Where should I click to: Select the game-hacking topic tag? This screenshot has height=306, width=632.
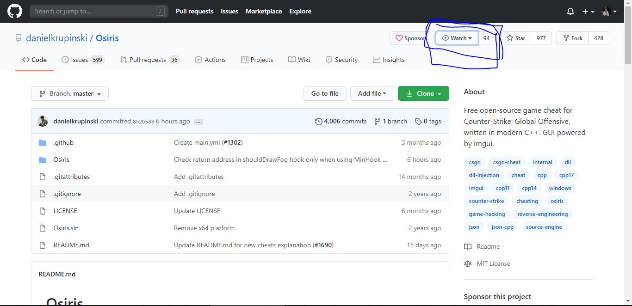(487, 214)
